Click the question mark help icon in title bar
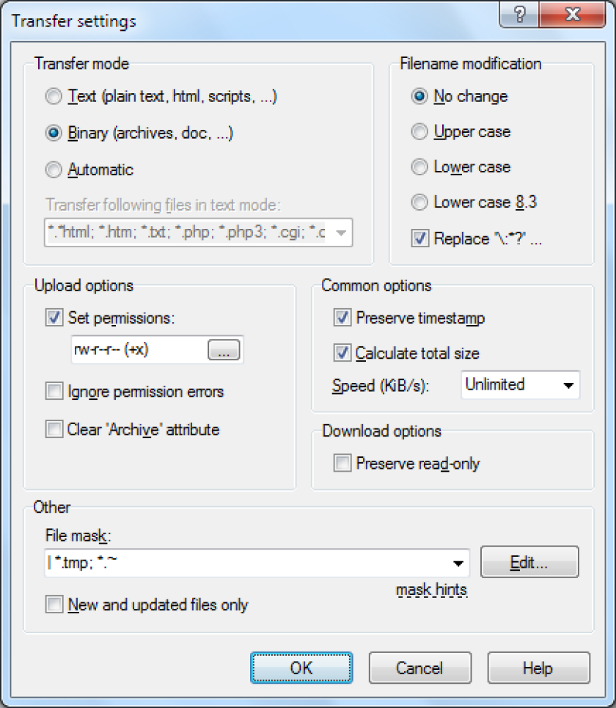 [519, 14]
